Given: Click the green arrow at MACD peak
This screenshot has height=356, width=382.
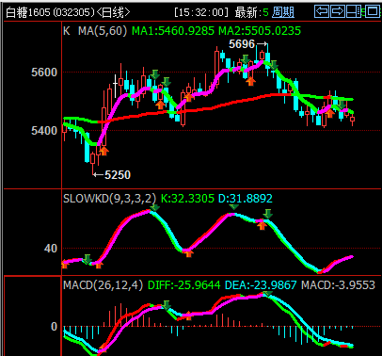Looking at the screenshot, I should coord(267,294).
